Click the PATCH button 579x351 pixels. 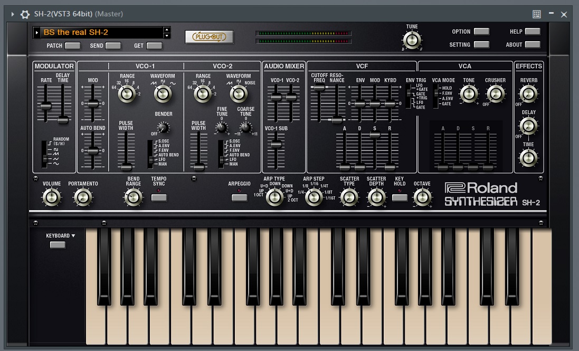[x=72, y=46]
